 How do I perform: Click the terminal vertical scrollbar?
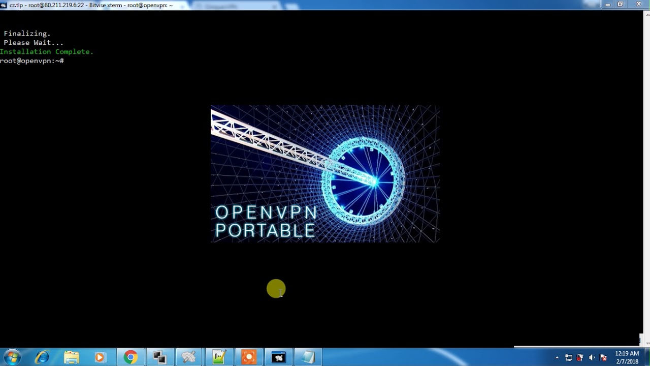(x=646, y=178)
